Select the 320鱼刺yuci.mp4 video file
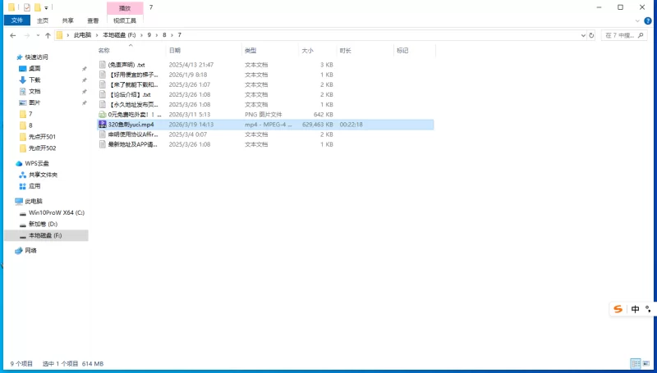657x373 pixels. tap(131, 125)
